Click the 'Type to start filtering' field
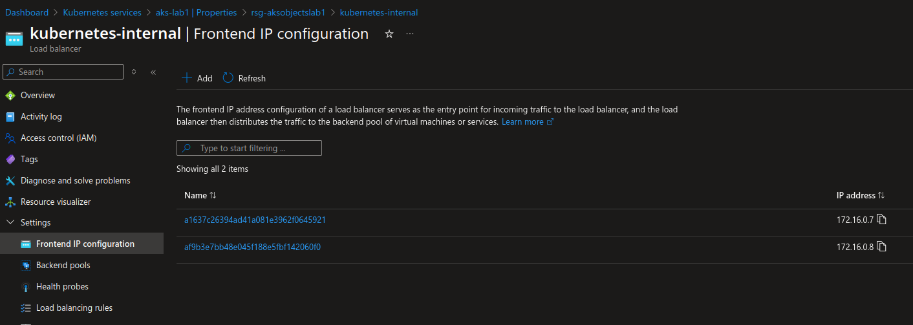The width and height of the screenshot is (913, 325). point(249,149)
